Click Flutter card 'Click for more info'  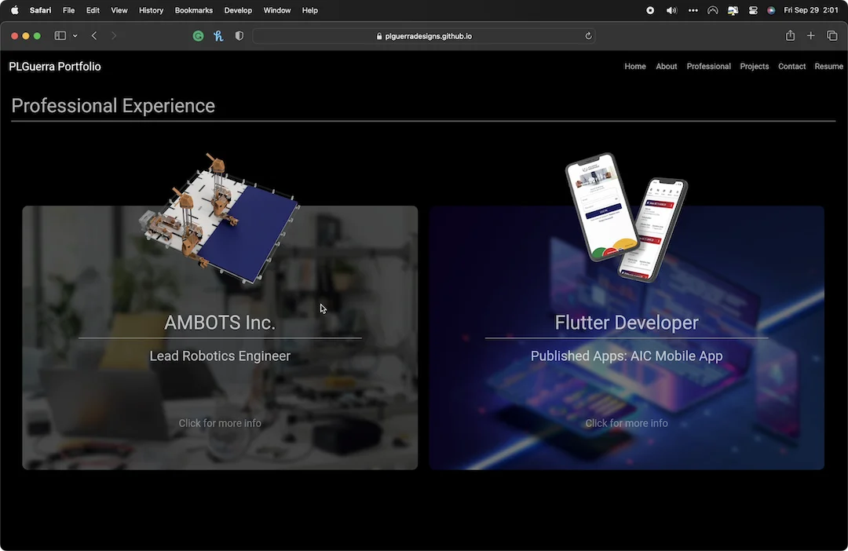point(627,423)
